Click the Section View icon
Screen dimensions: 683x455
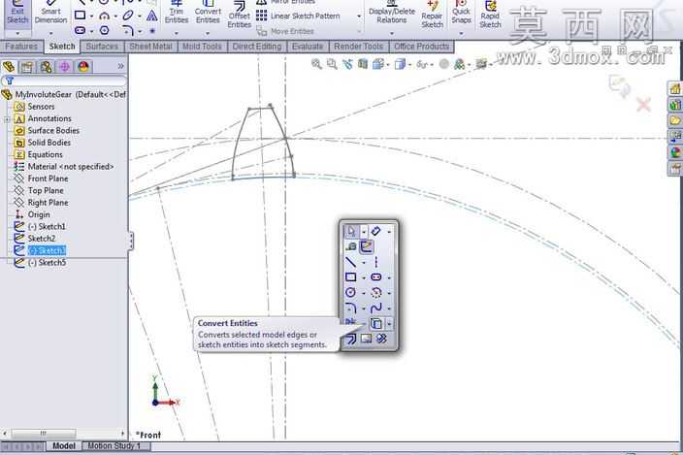[x=363, y=64]
